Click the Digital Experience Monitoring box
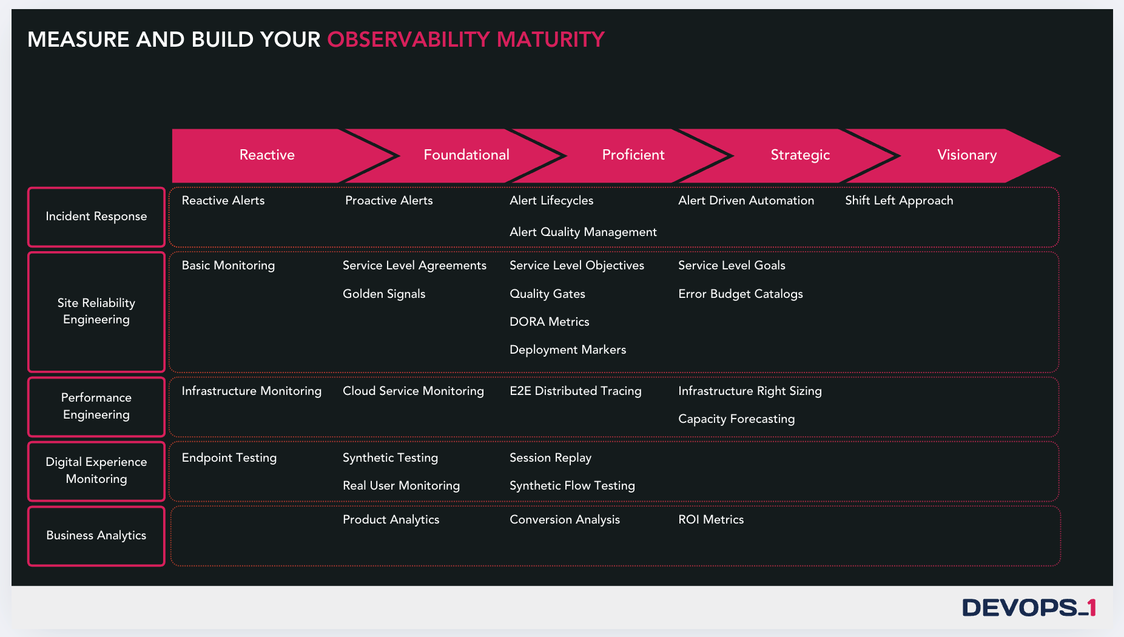Image resolution: width=1124 pixels, height=637 pixels. pyautogui.click(x=96, y=471)
